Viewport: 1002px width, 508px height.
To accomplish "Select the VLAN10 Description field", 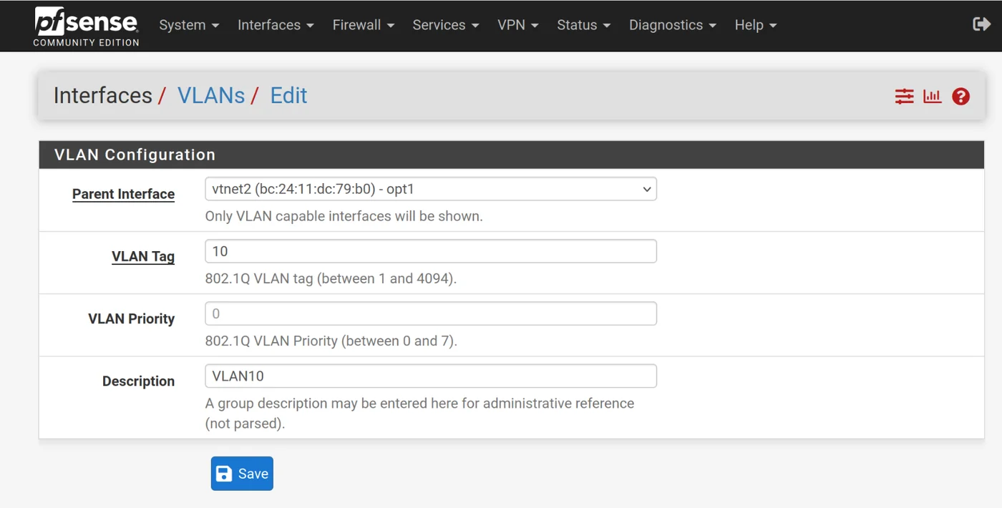I will click(429, 376).
